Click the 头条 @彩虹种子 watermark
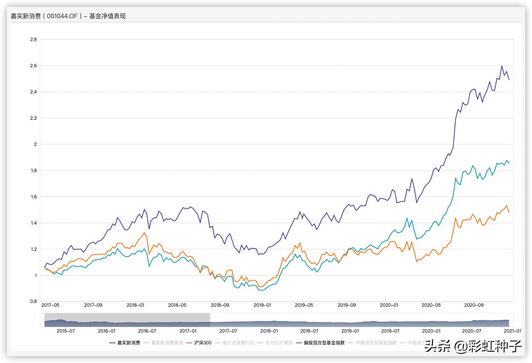Image resolution: width=532 pixels, height=363 pixels. pos(473,346)
